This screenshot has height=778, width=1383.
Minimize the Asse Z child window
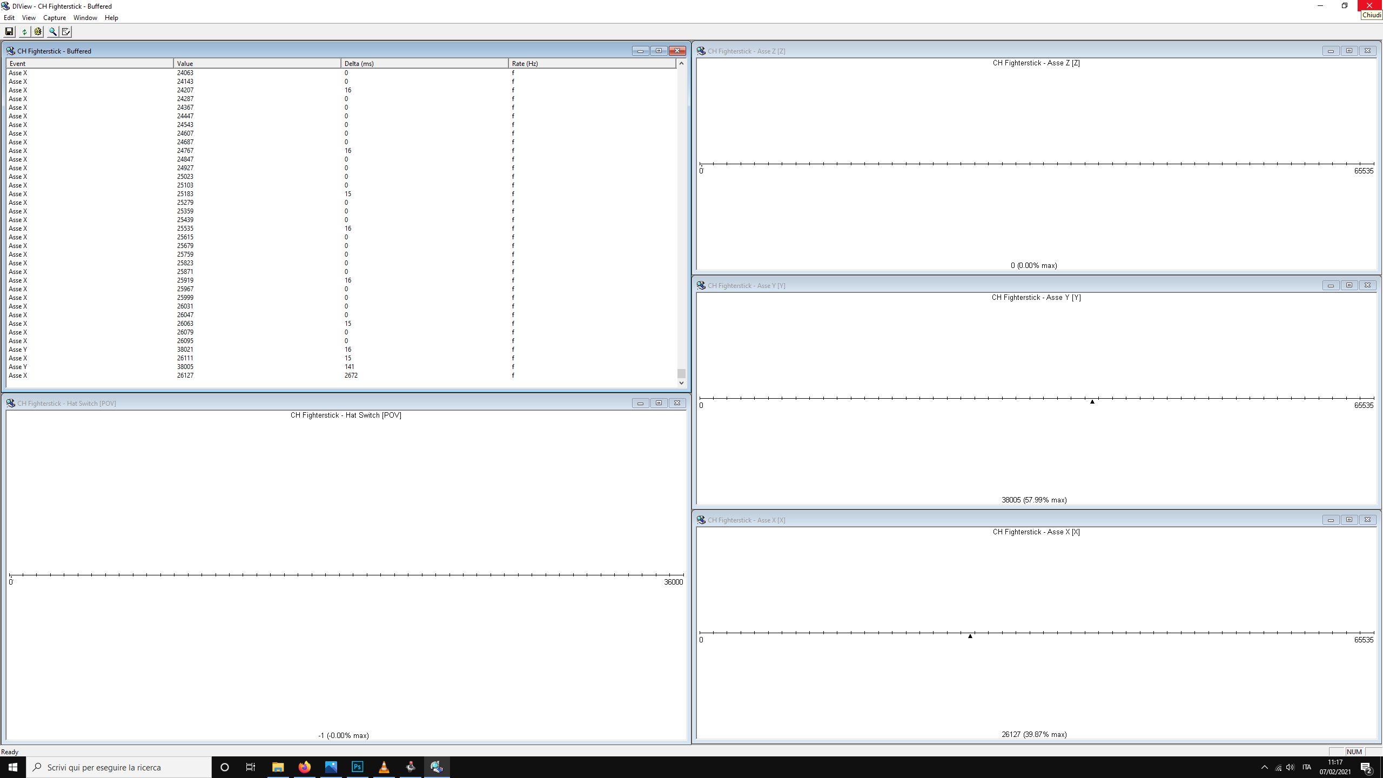pos(1331,51)
